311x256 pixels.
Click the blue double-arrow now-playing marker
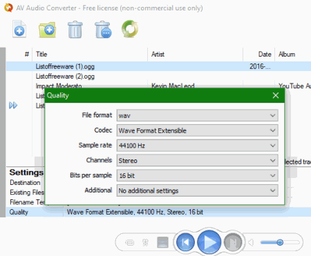coord(13,106)
